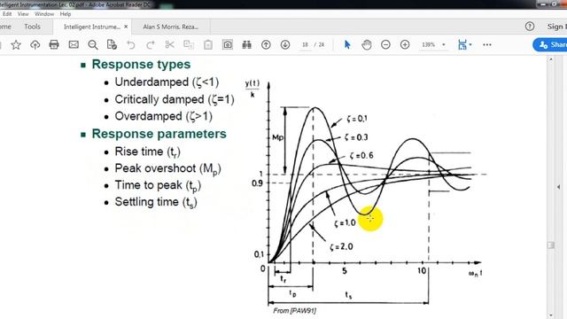Open the View menu
567x319 pixels.
pyautogui.click(x=23, y=14)
